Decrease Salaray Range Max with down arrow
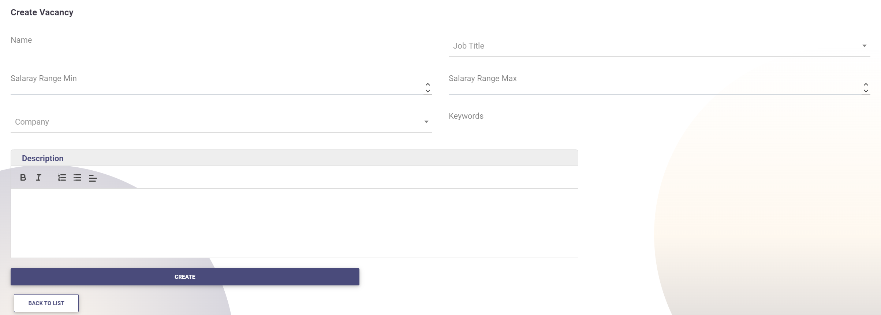The height and width of the screenshot is (315, 881). pyautogui.click(x=866, y=91)
